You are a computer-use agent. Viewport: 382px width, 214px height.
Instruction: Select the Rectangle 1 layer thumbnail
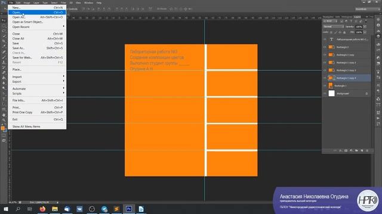[x=331, y=86]
